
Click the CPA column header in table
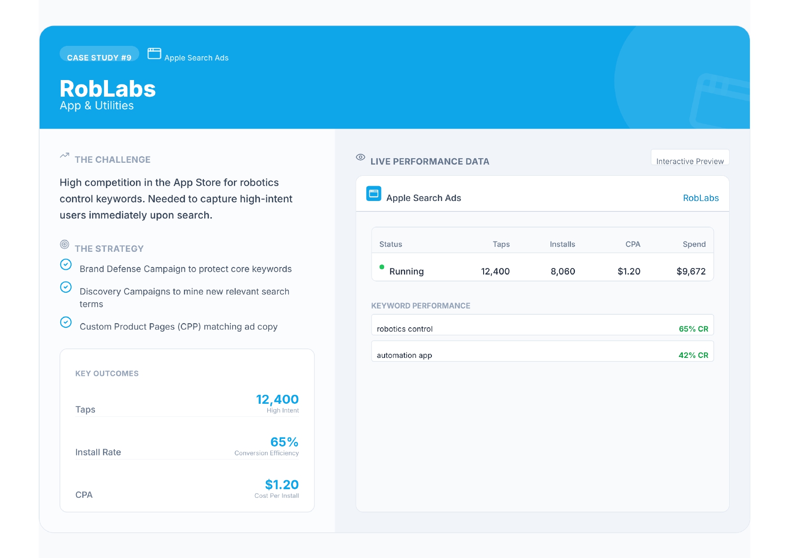(633, 244)
